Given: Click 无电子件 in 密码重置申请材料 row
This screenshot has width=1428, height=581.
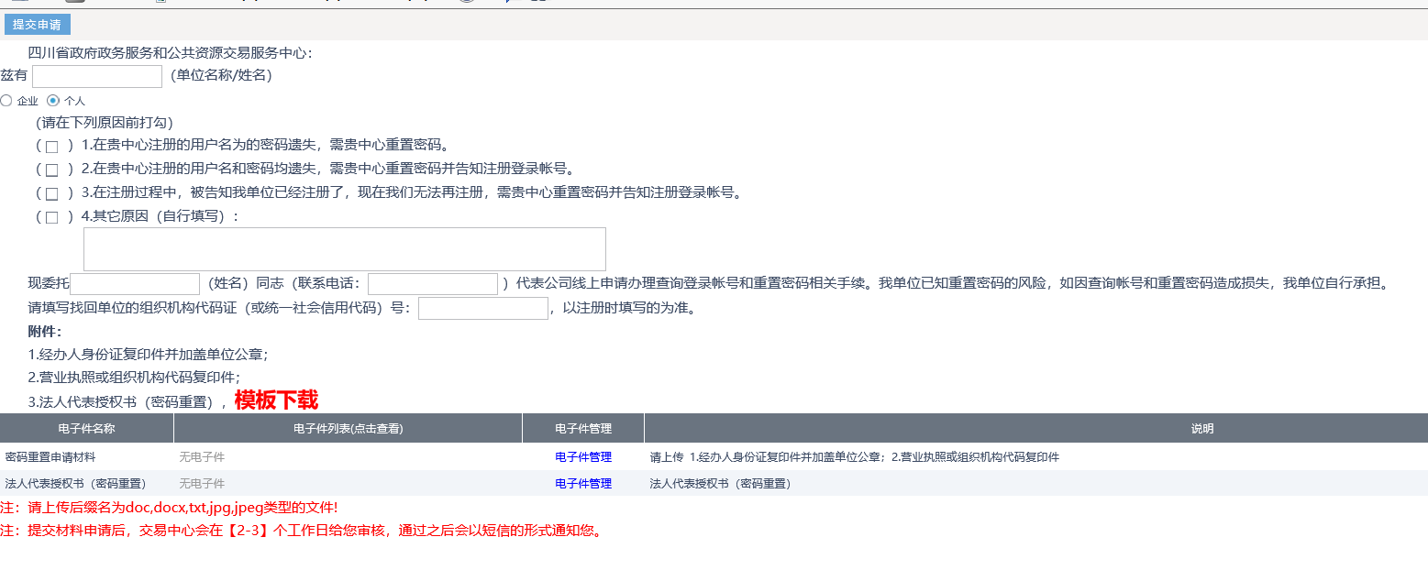Looking at the screenshot, I should point(202,457).
